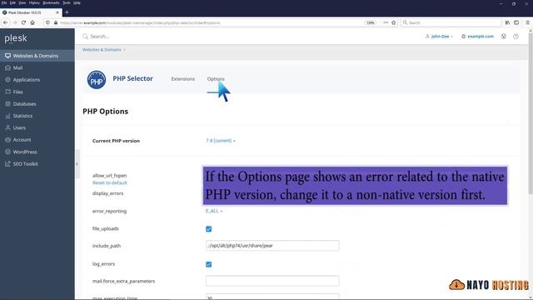The height and width of the screenshot is (300, 533).
Task: Click the Plesk logo
Action: point(16,38)
